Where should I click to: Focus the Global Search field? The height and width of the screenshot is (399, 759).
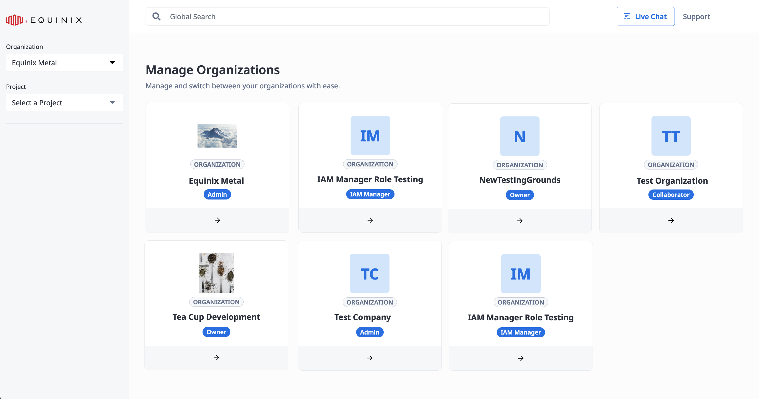(347, 16)
